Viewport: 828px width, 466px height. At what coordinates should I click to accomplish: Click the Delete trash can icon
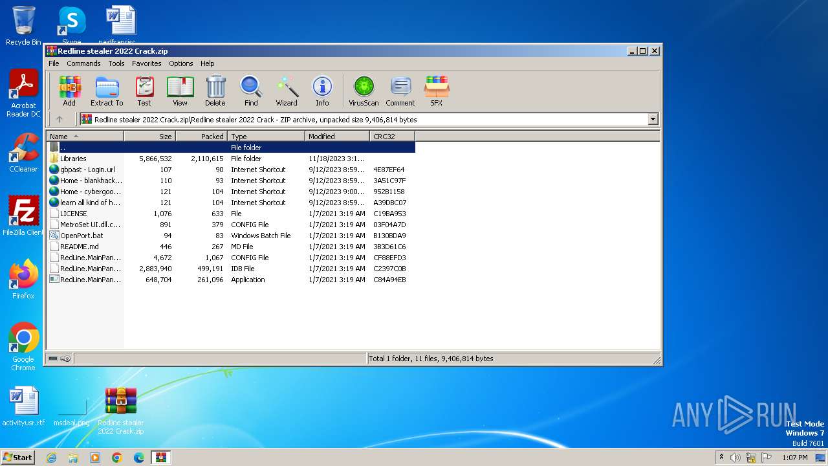click(215, 91)
